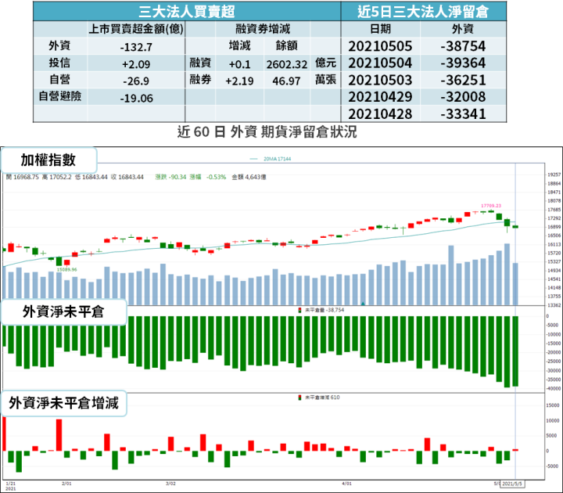
Task: Click the 金額 4,643億 value
Action: click(x=249, y=177)
